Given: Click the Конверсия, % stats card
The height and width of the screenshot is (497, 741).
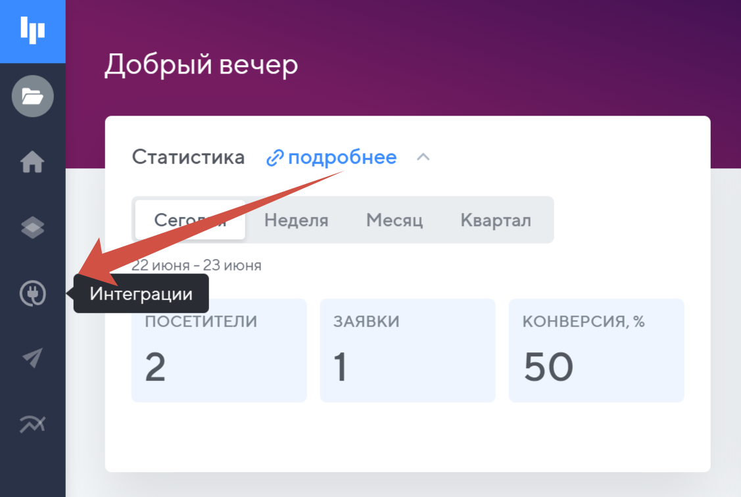Looking at the screenshot, I should 596,350.
